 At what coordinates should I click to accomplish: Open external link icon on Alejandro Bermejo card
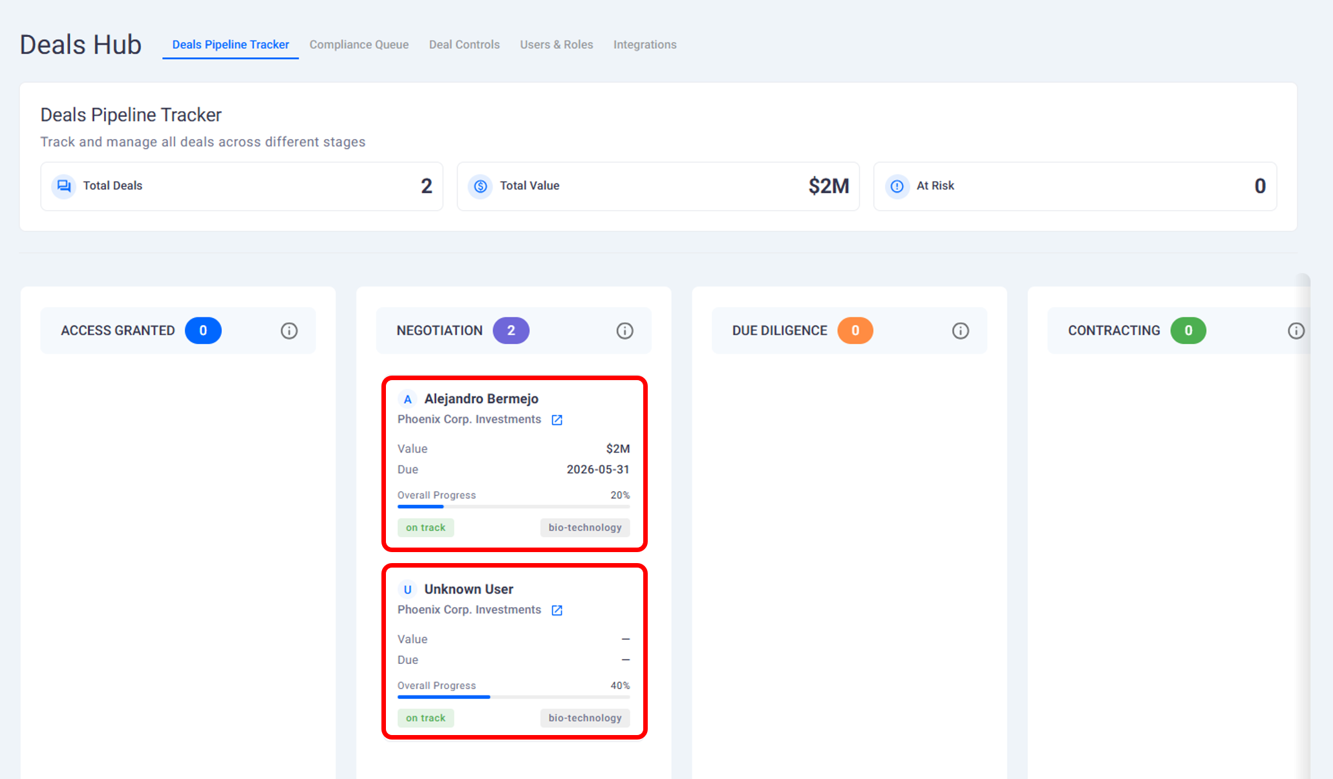557,420
